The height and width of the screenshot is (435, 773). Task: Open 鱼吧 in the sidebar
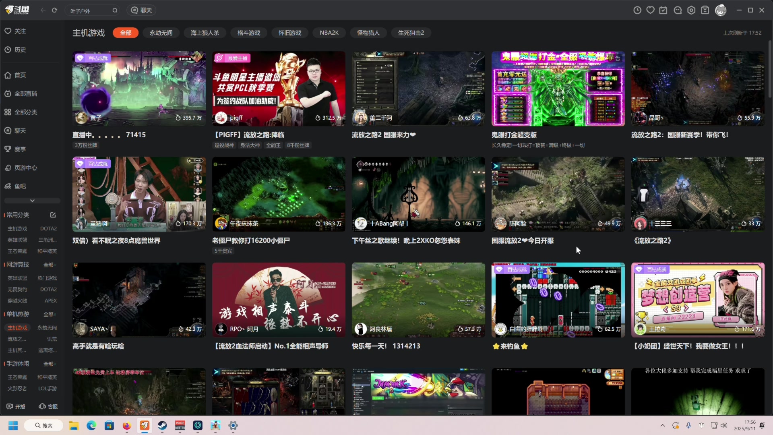click(x=15, y=186)
